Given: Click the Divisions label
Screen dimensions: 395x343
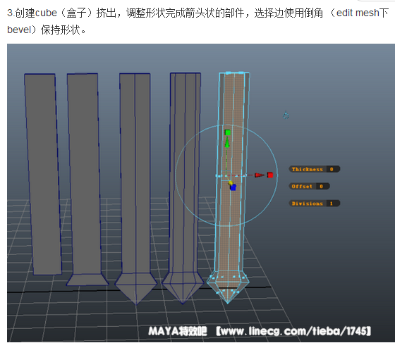Looking at the screenshot, I should (x=307, y=204).
